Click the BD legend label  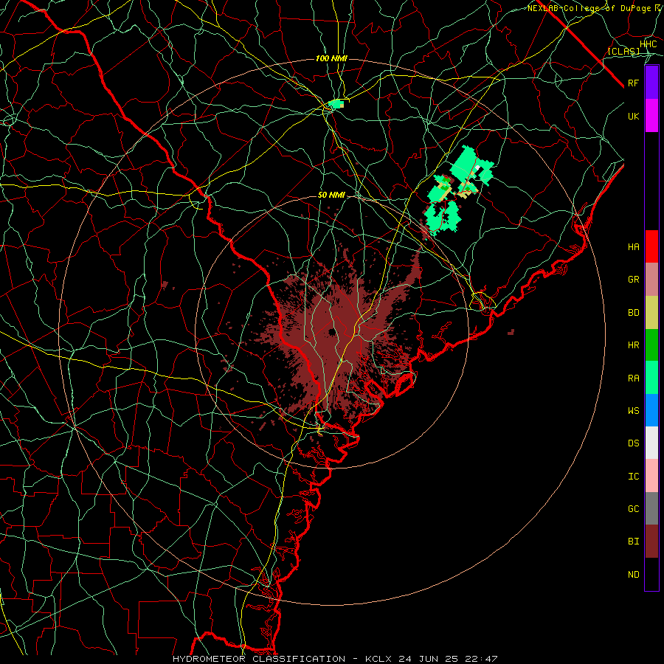pos(634,313)
